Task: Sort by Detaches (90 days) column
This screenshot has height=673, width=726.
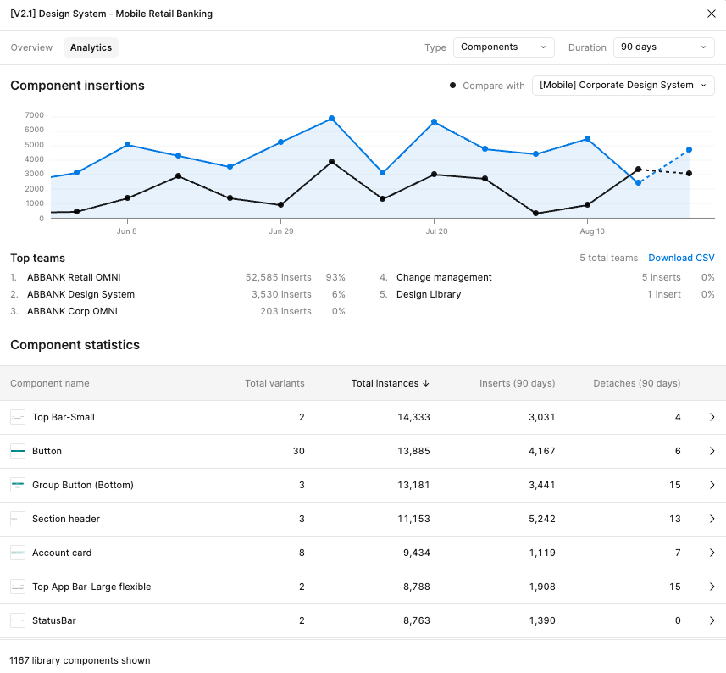Action: click(636, 383)
